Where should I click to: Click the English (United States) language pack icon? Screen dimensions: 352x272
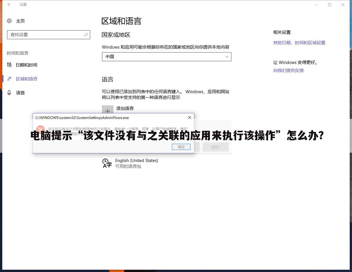click(107, 163)
